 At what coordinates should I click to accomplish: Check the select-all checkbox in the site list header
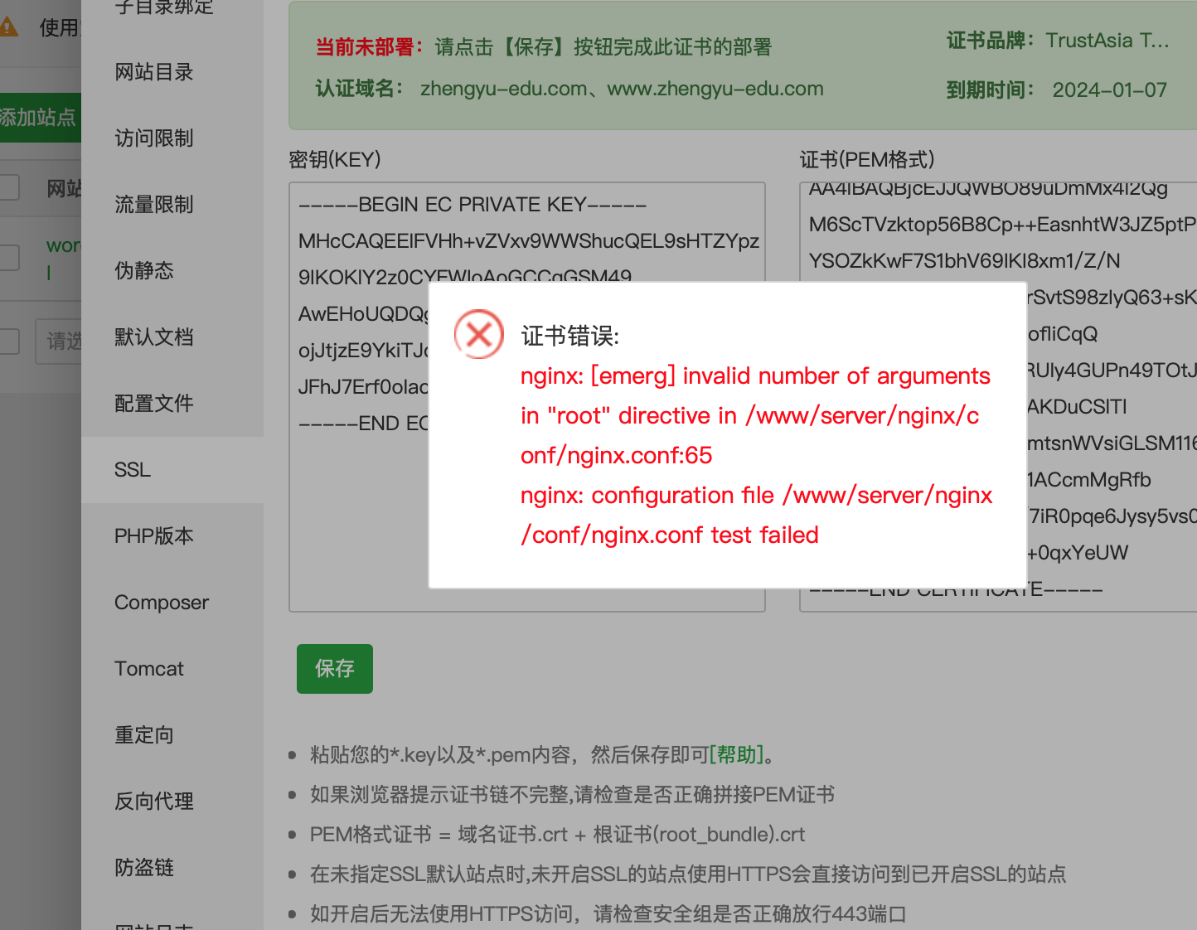(10, 187)
